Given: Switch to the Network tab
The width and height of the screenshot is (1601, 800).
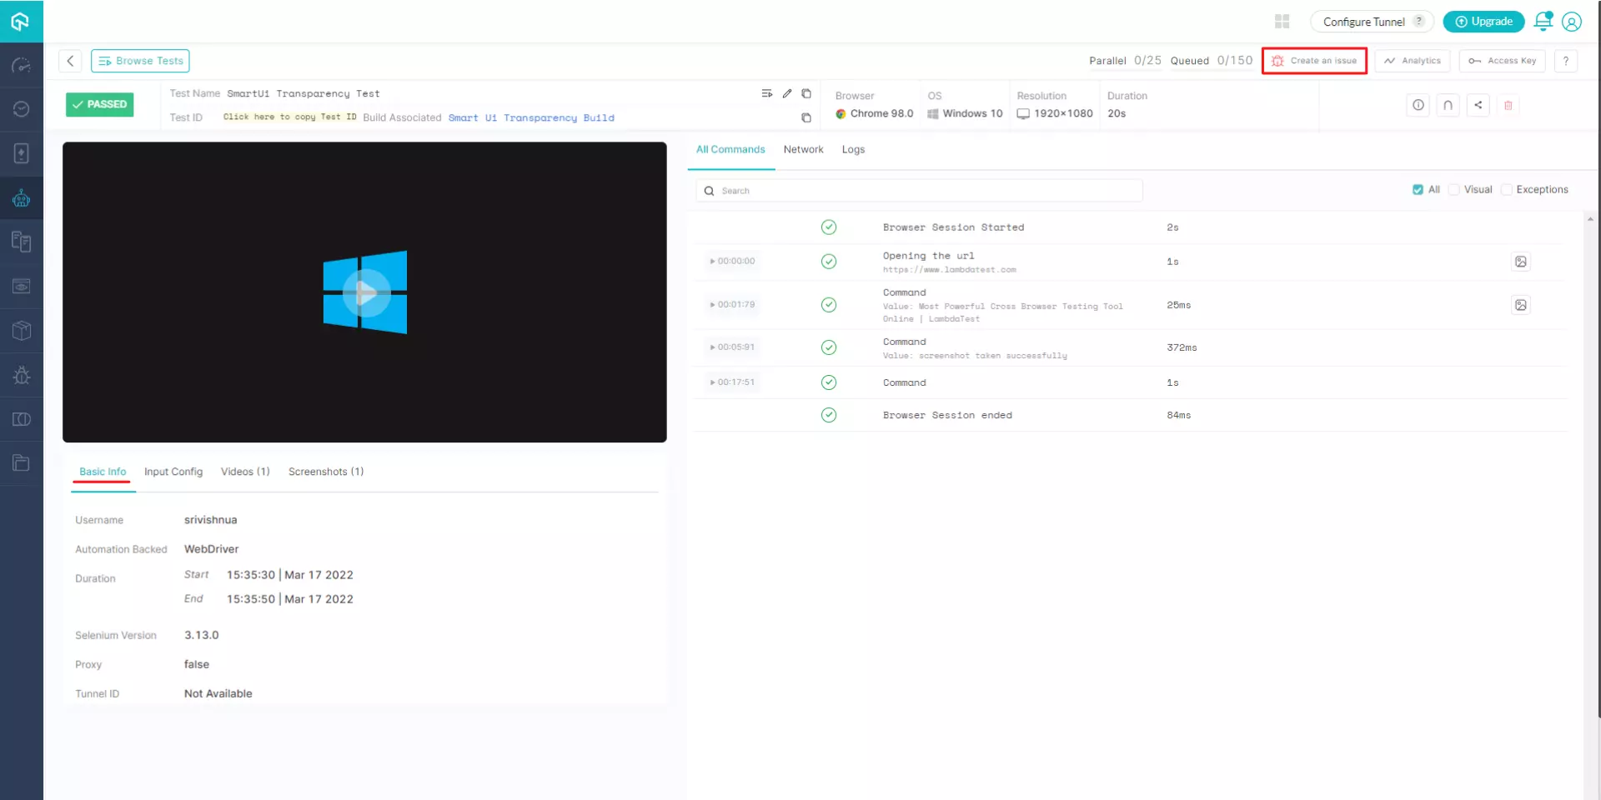Looking at the screenshot, I should click(802, 149).
